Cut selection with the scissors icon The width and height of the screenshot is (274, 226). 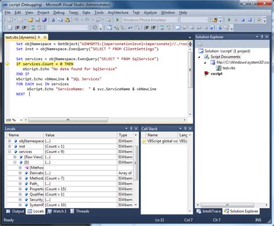[x=53, y=20]
